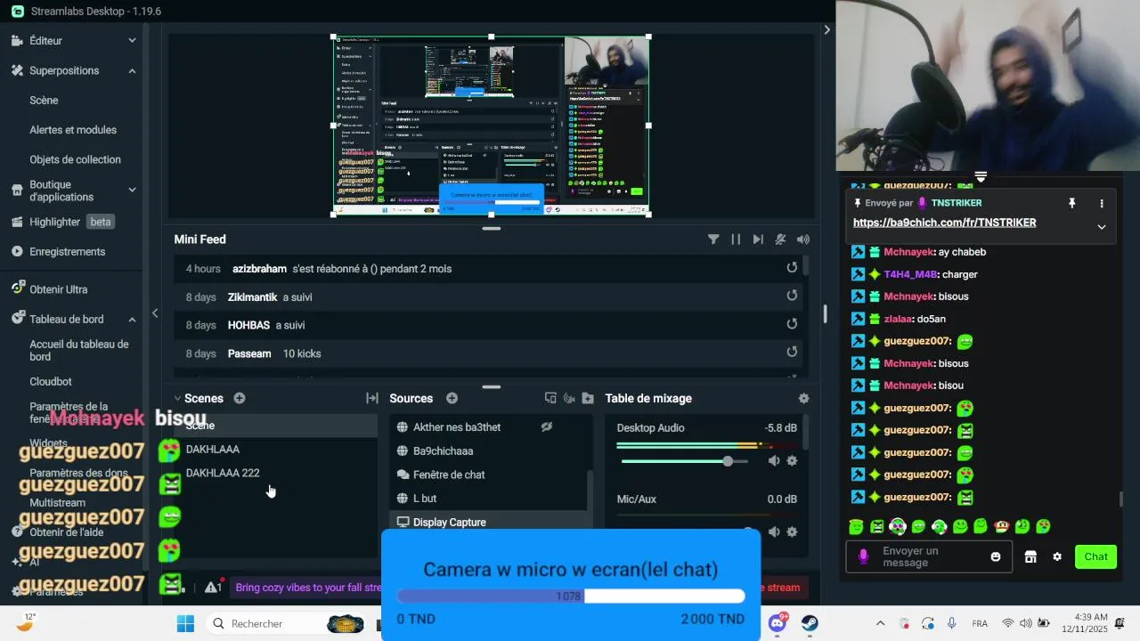Screen dimensions: 1140x641
Task: Collapse the Superpositions sidebar section
Action: (132, 70)
